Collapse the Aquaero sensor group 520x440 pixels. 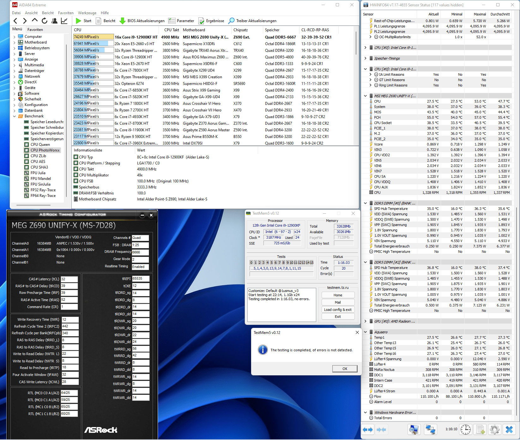coord(366,332)
